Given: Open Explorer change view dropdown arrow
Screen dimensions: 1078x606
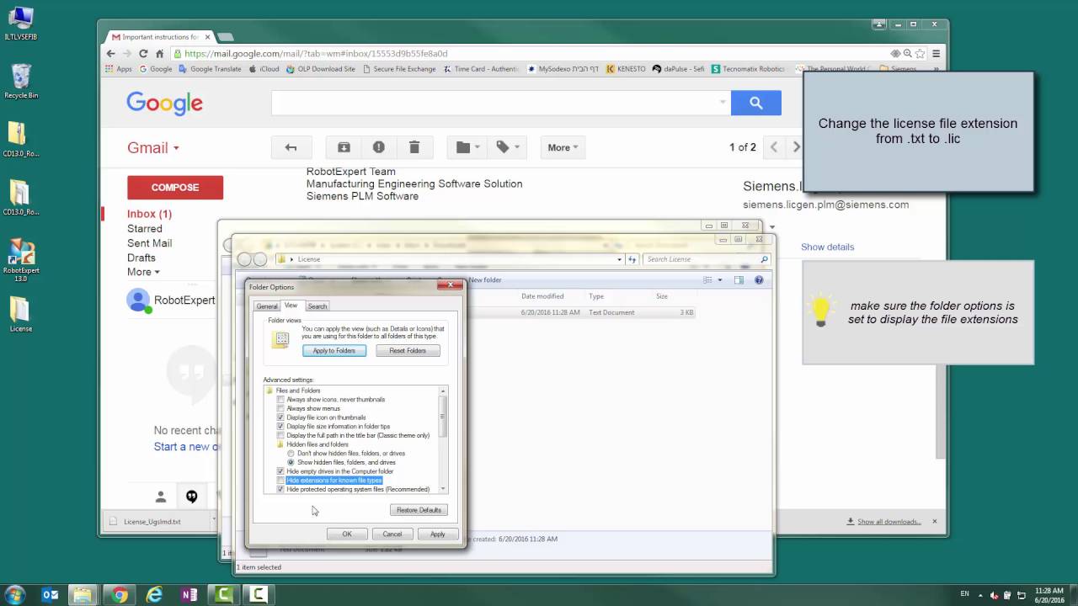Looking at the screenshot, I should (x=719, y=280).
